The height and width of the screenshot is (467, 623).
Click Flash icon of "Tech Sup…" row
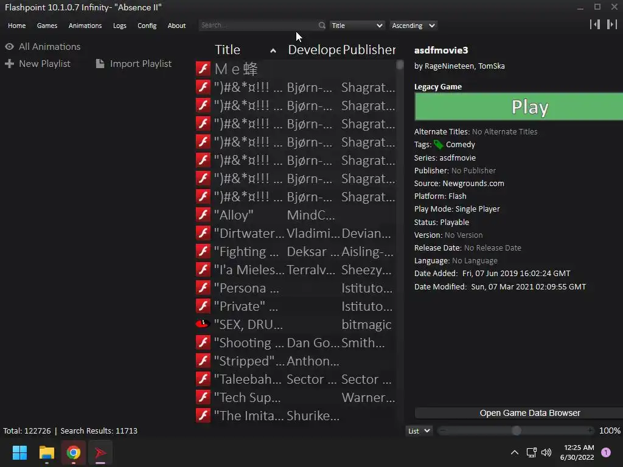pos(203,397)
